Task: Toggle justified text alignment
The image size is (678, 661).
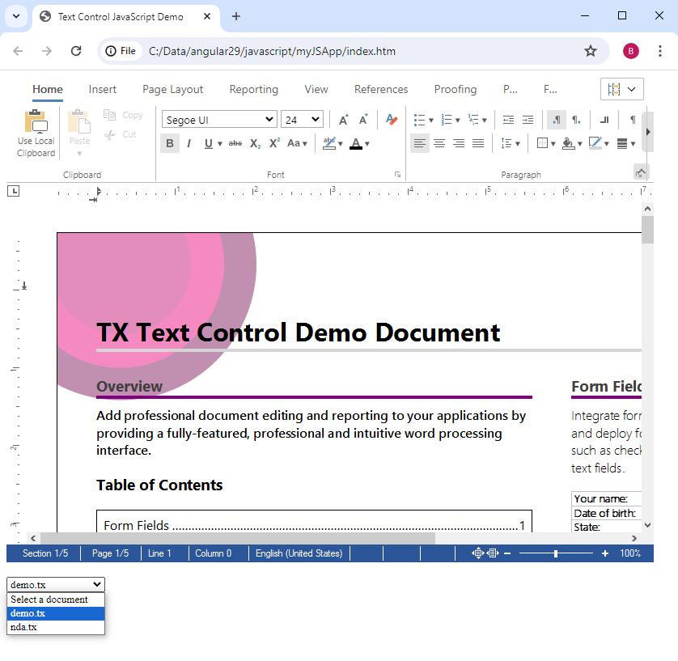Action: [478, 143]
